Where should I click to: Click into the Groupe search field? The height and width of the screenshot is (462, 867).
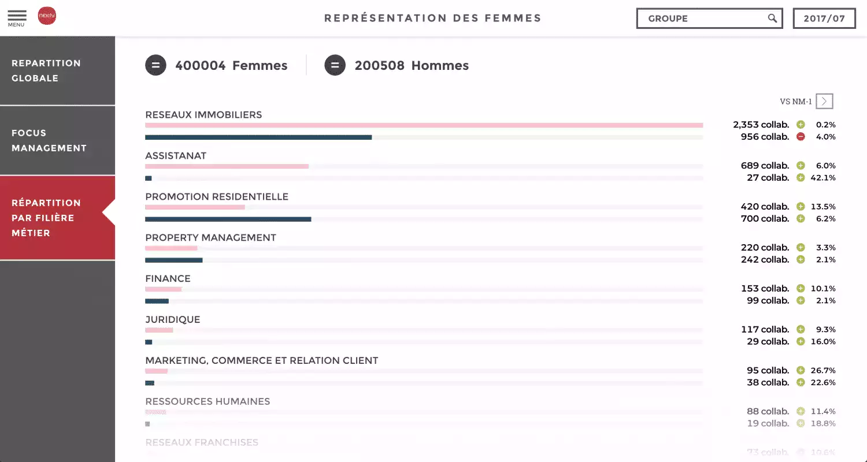click(x=702, y=18)
